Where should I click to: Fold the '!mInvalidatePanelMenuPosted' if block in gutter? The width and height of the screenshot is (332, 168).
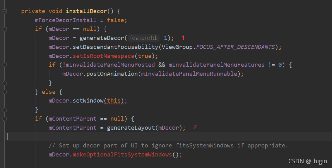(4, 65)
